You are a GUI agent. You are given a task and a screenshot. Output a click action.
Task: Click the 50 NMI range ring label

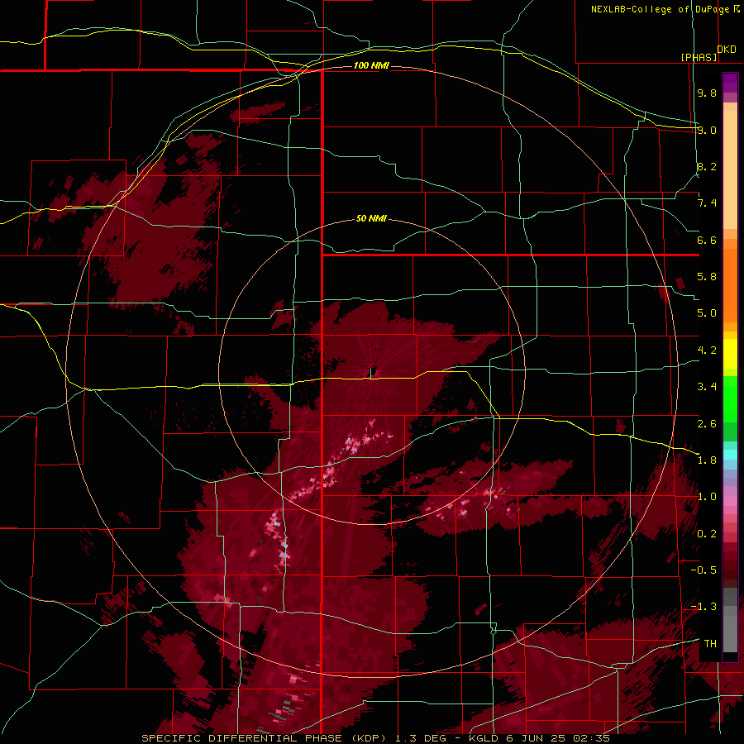click(x=371, y=218)
